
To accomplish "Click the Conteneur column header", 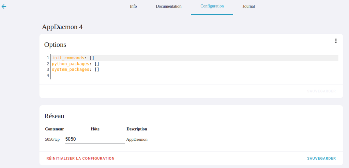I will 55,129.
